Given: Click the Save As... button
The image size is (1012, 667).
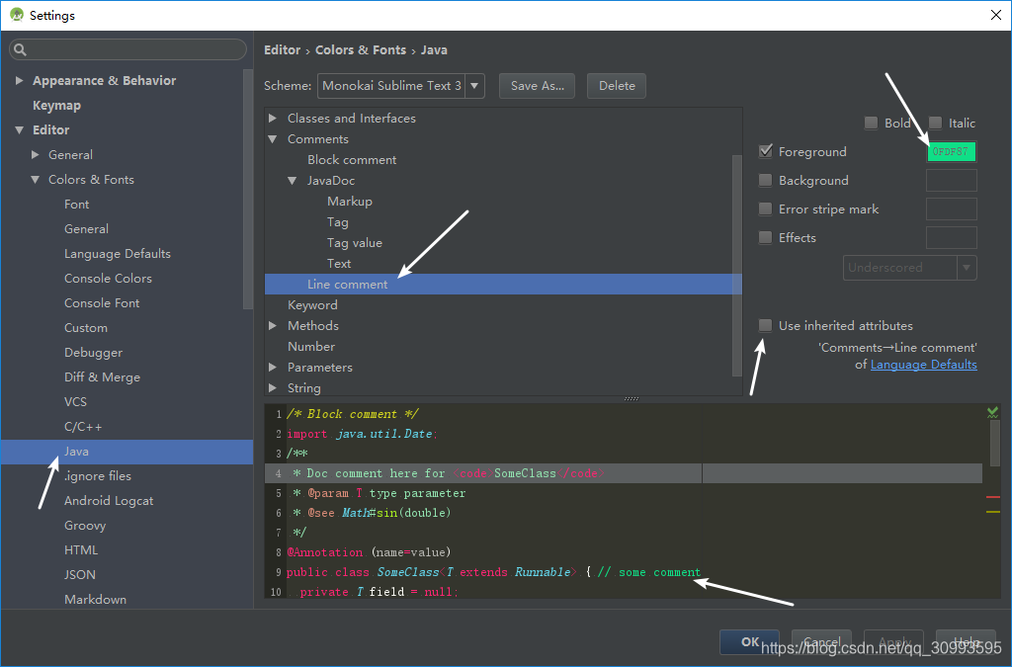Looking at the screenshot, I should pyautogui.click(x=537, y=86).
